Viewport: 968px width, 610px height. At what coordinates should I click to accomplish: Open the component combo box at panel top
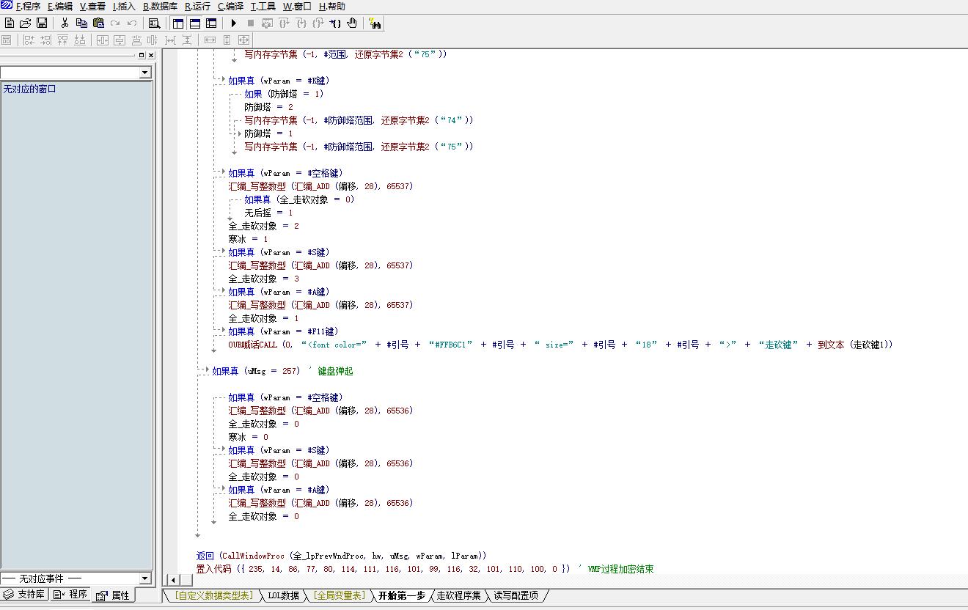click(76, 72)
